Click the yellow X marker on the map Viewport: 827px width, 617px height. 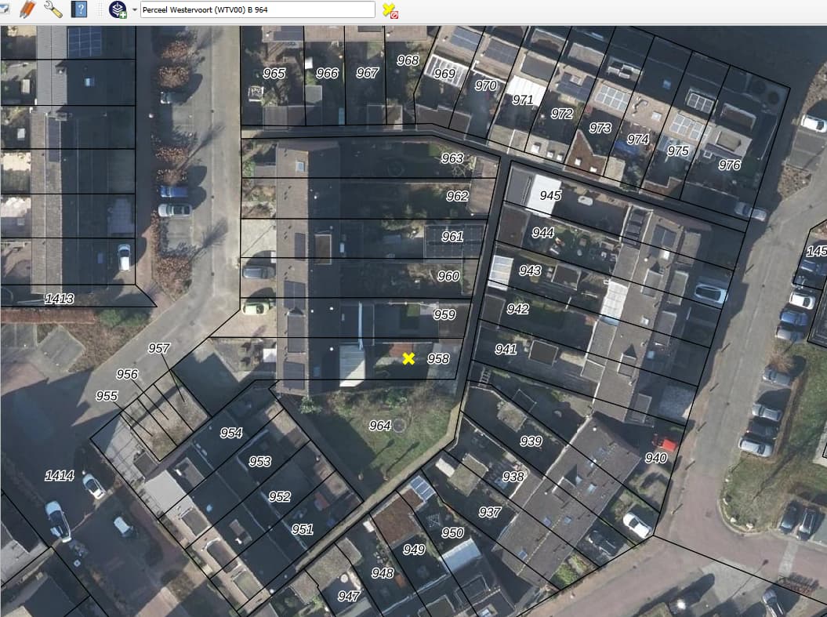tap(408, 358)
